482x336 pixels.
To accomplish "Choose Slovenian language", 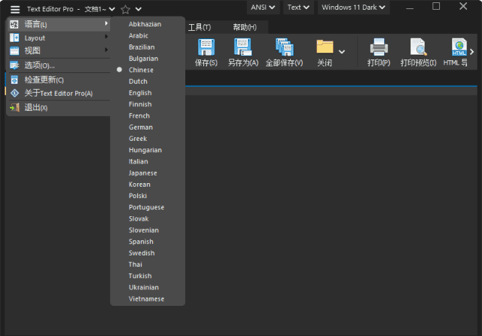I will tap(148, 230).
